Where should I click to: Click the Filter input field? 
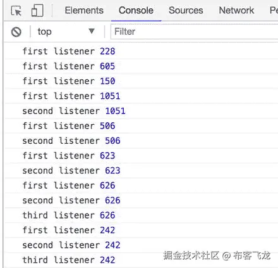tap(194, 32)
